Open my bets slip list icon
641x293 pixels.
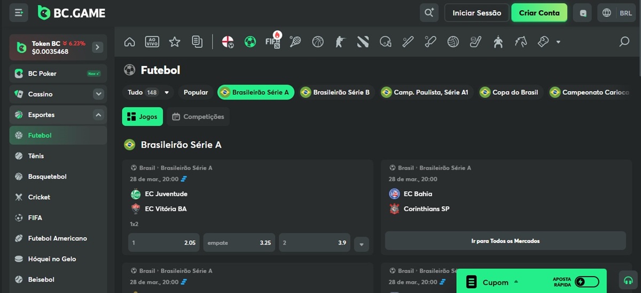pyautogui.click(x=197, y=42)
